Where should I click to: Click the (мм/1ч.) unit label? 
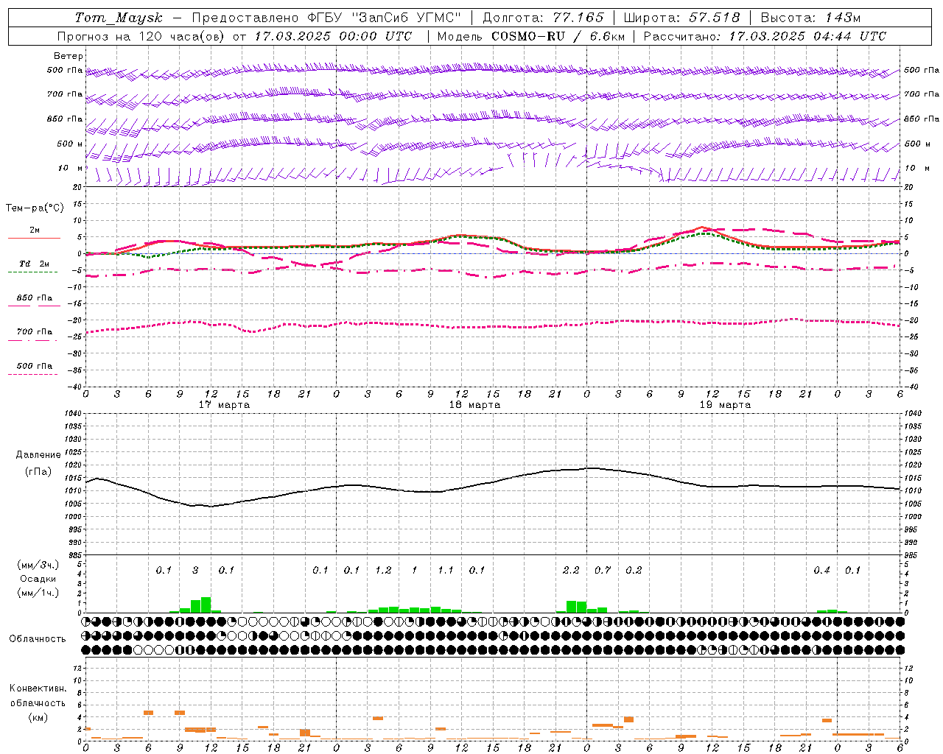[38, 593]
